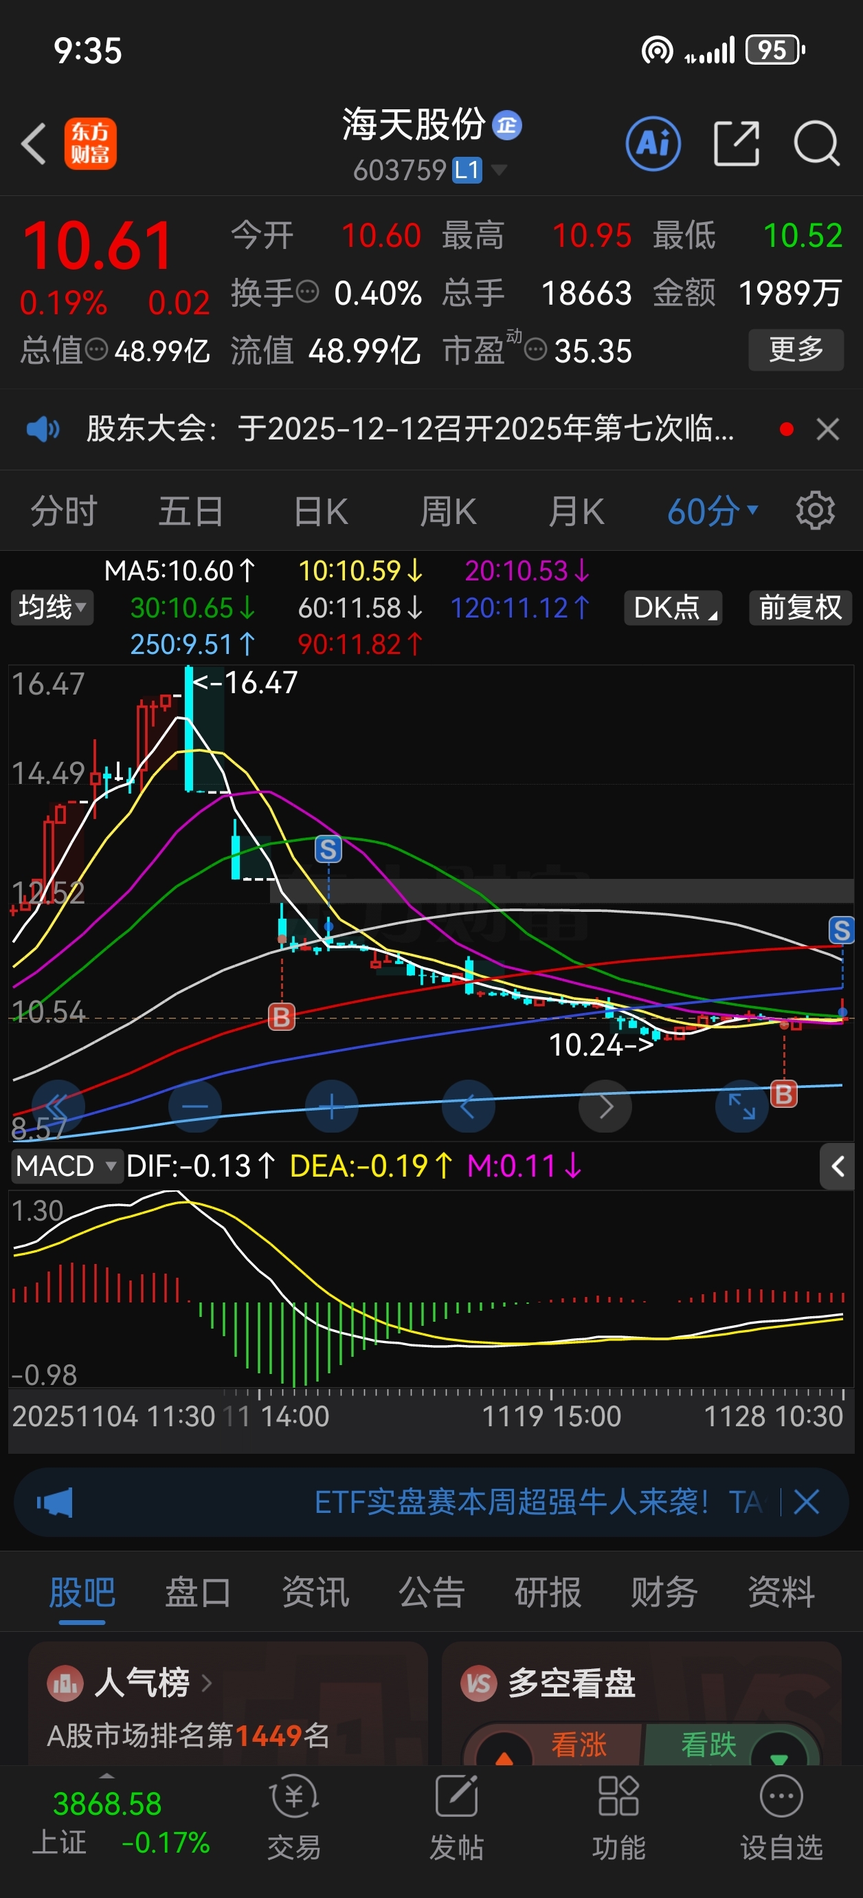The height and width of the screenshot is (1898, 863).
Task: Select the 研报 tab
Action: (548, 1592)
